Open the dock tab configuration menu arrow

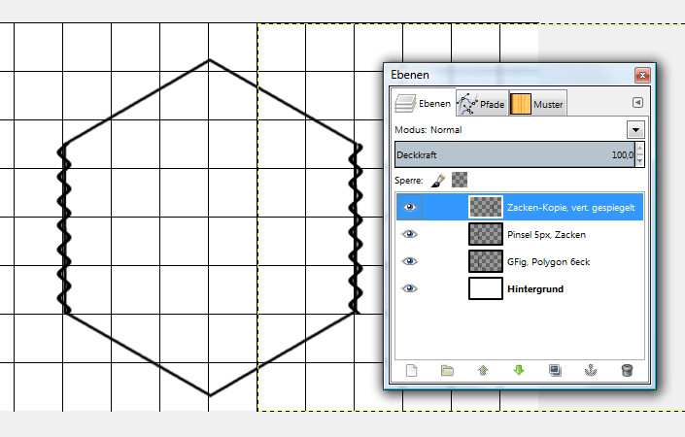pos(637,102)
